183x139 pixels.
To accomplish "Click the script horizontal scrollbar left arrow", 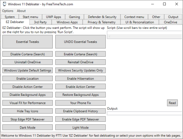I will tap(109, 37).
